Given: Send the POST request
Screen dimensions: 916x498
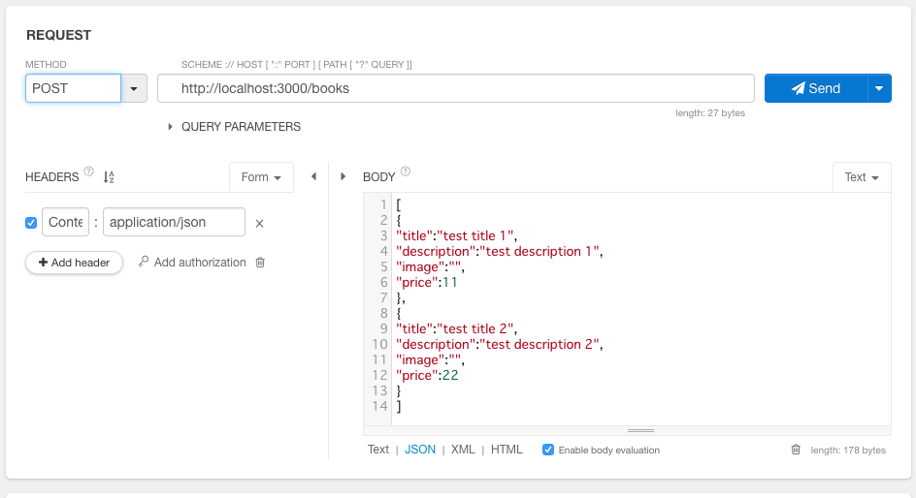Looking at the screenshot, I should [815, 88].
